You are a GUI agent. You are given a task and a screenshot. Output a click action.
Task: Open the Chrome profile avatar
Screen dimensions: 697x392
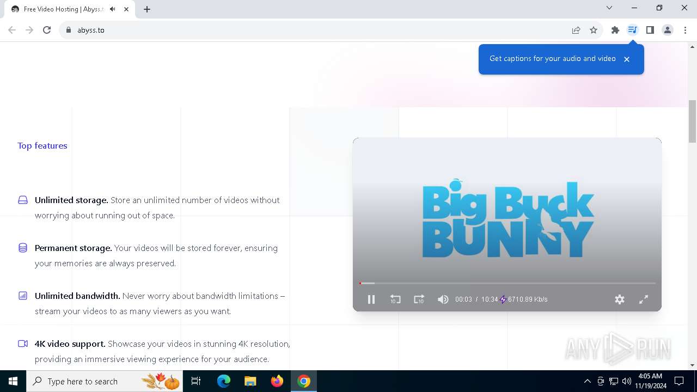[x=668, y=30]
